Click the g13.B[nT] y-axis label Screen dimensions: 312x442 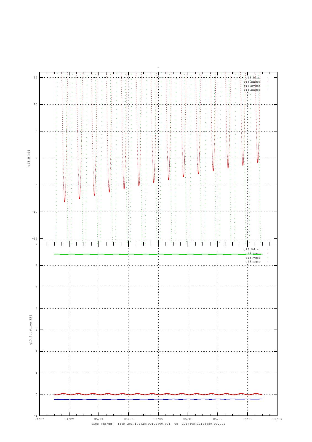pyautogui.click(x=29, y=158)
